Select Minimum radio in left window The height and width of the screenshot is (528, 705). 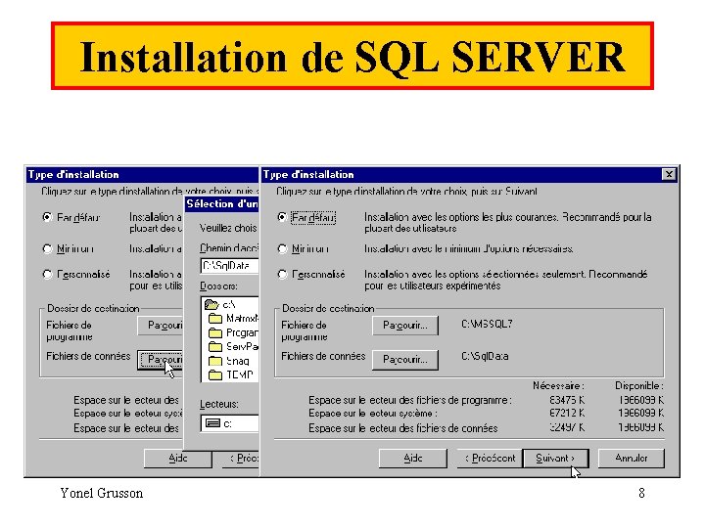coord(47,248)
